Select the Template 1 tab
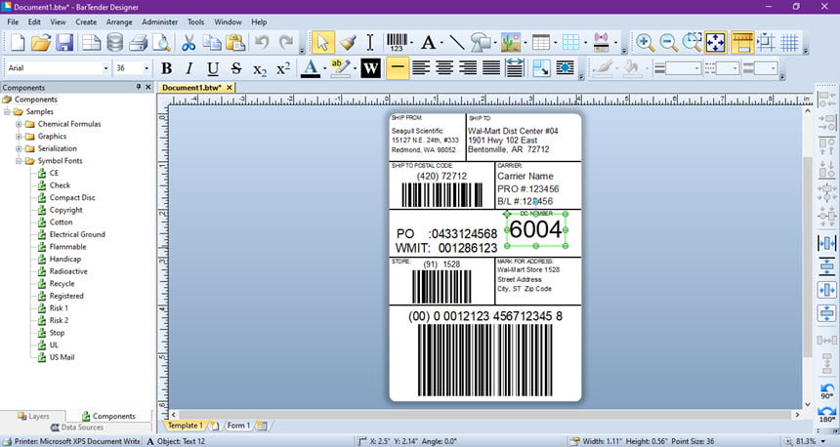The height and width of the screenshot is (447, 840). [185, 426]
